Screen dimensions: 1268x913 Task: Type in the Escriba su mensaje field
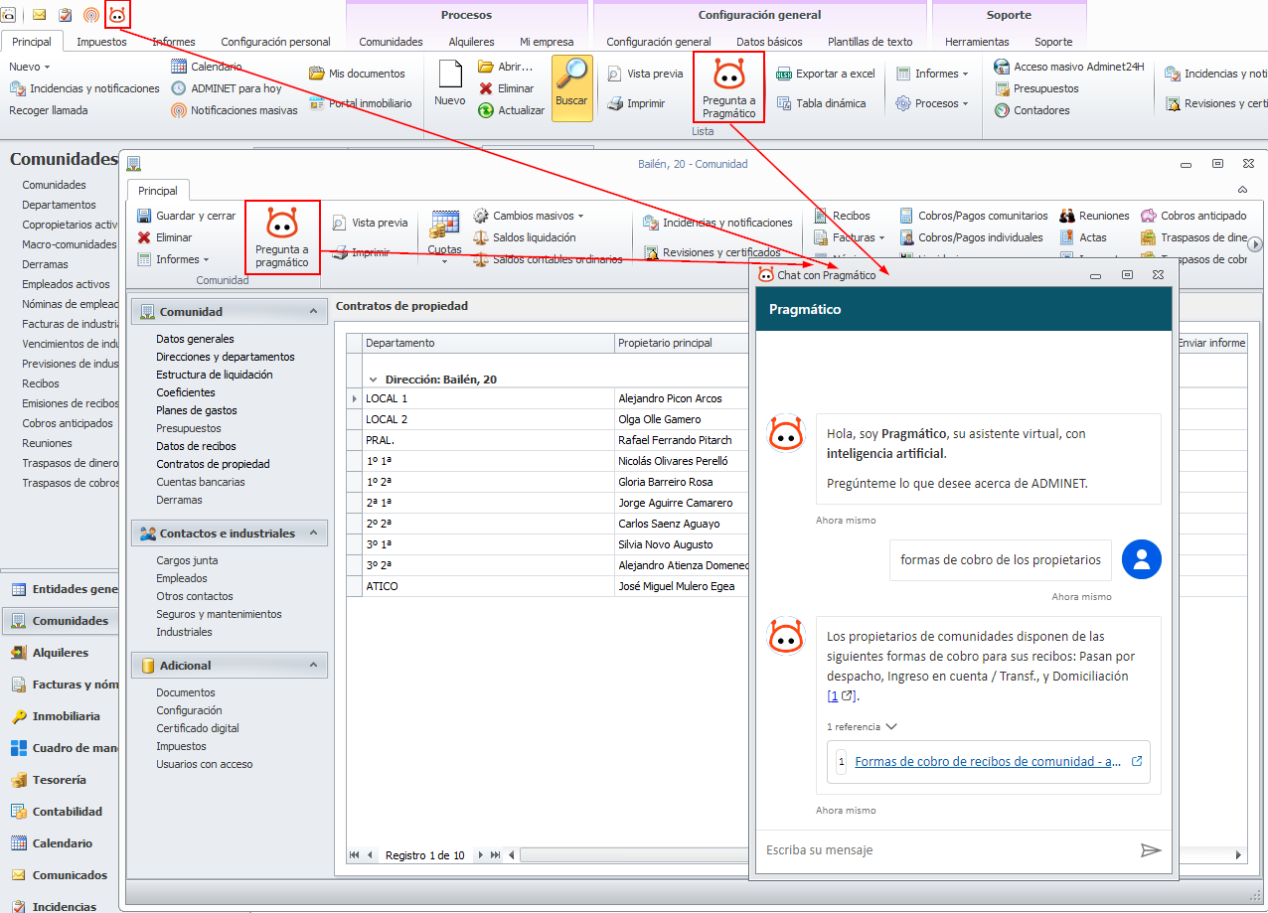947,850
